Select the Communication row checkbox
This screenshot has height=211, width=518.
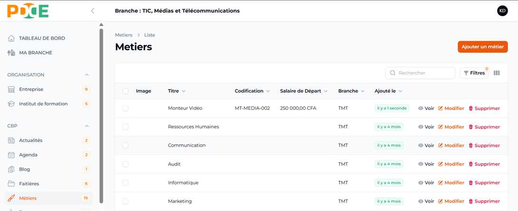pos(125,146)
